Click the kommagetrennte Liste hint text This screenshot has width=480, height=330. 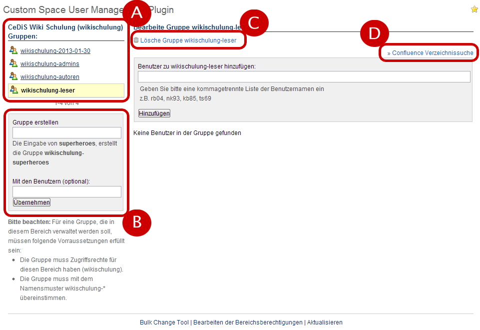[x=232, y=89]
